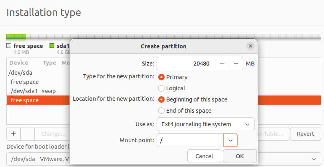This screenshot has height=167, width=324.
Task: Increase partition size with plus button
Action: [x=236, y=64]
